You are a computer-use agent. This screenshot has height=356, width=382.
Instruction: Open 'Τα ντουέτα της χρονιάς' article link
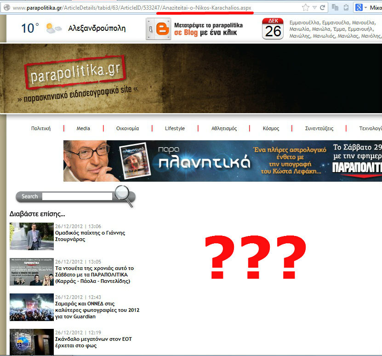pos(95,275)
